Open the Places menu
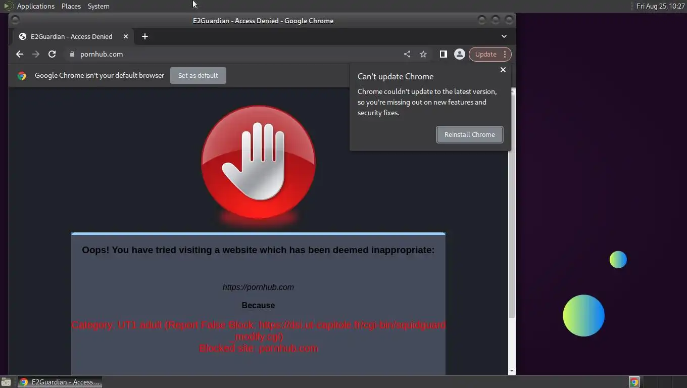The image size is (687, 388). pos(71,6)
